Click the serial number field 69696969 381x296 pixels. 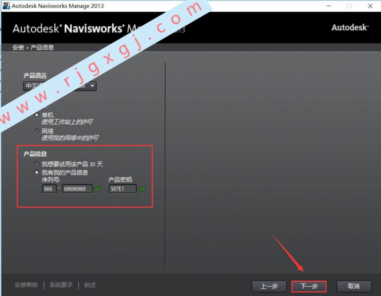click(x=77, y=189)
